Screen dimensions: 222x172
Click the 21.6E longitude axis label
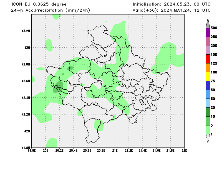[x=157, y=150]
